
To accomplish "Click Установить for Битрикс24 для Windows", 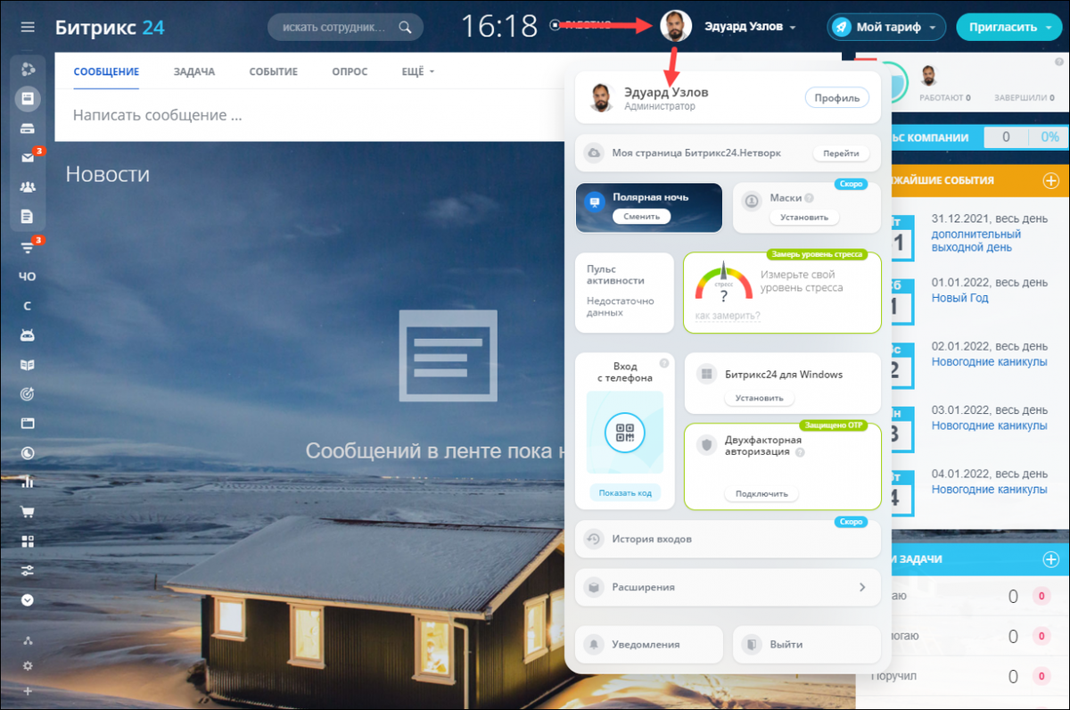I will 759,399.
